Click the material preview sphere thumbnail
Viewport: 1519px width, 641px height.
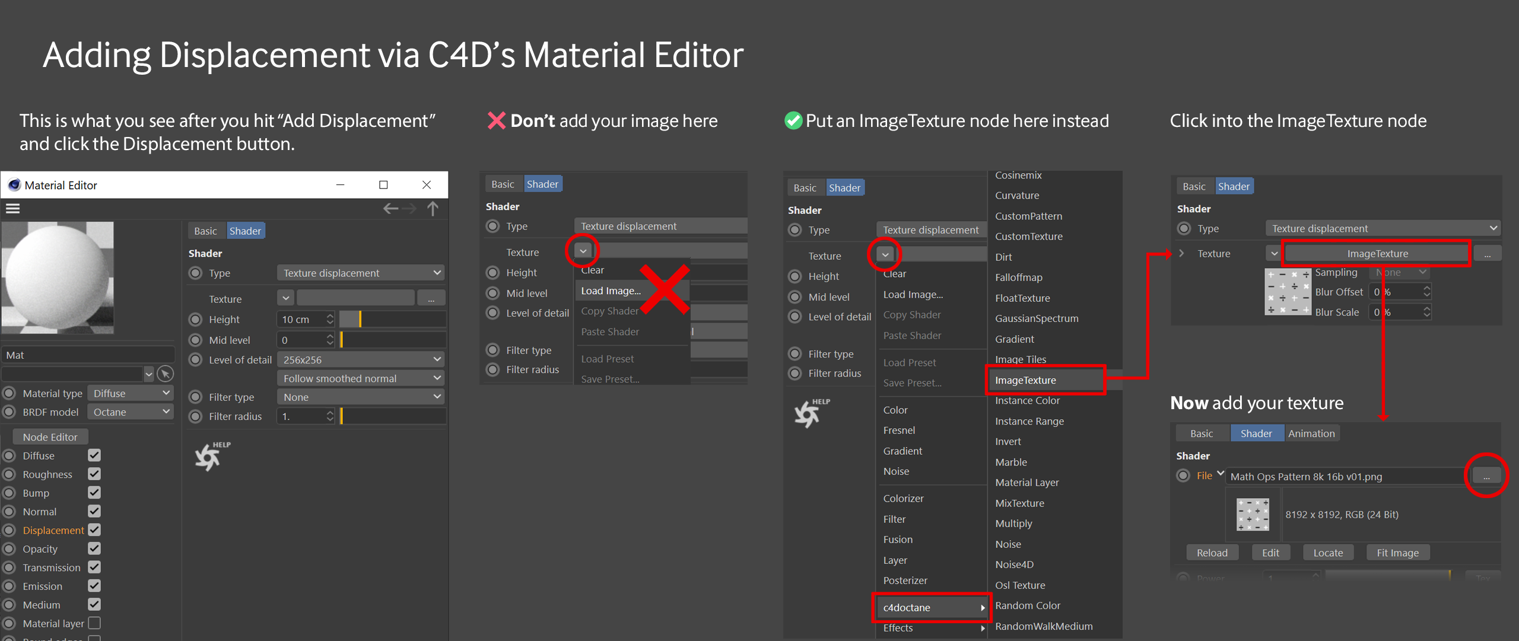pos(58,278)
